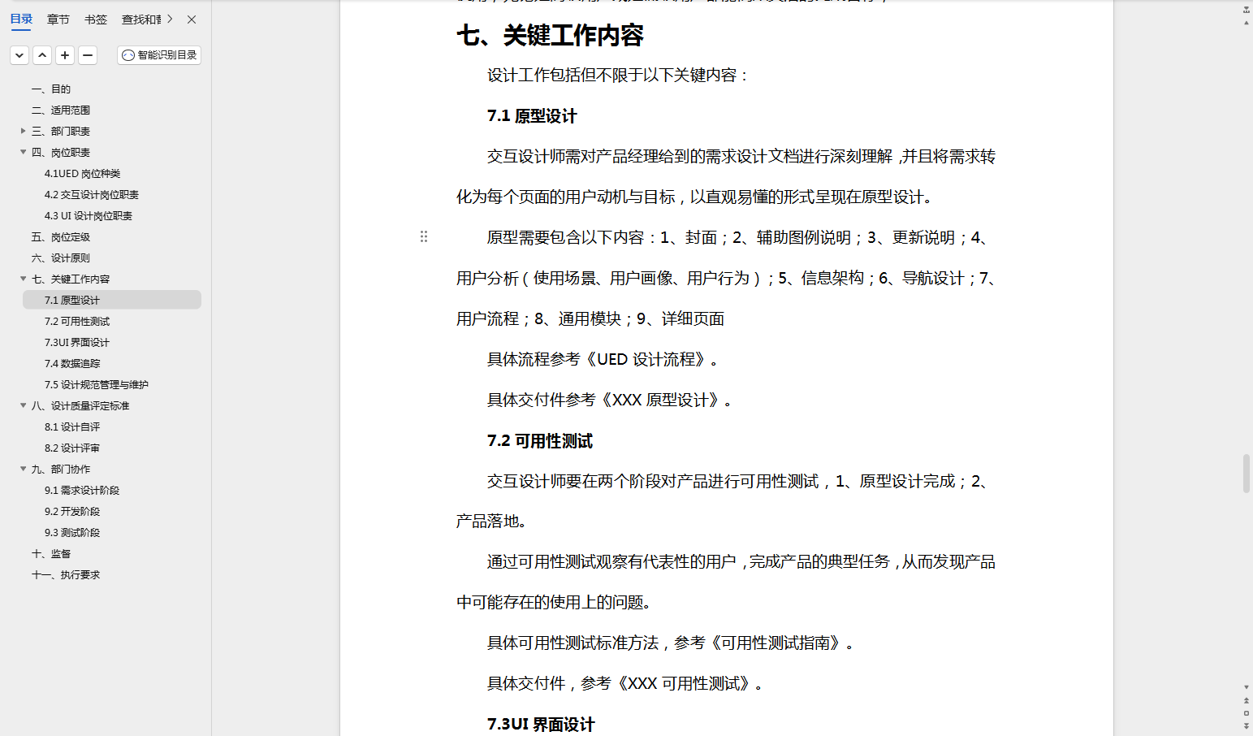Click the plus button to promote heading
The image size is (1253, 736).
(65, 55)
